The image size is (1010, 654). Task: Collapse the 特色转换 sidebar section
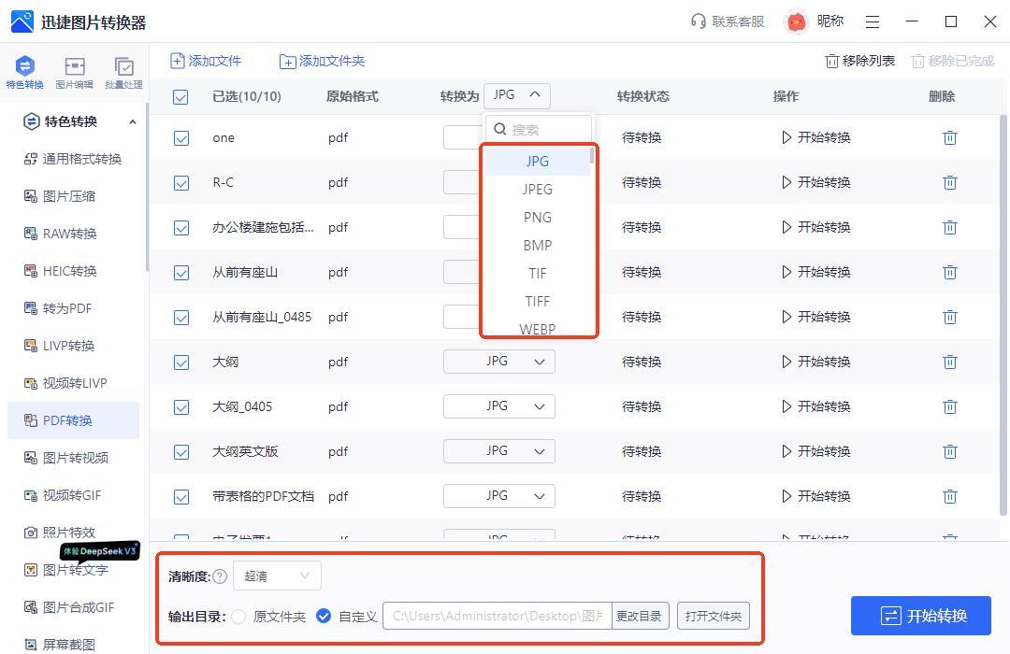tap(132, 121)
